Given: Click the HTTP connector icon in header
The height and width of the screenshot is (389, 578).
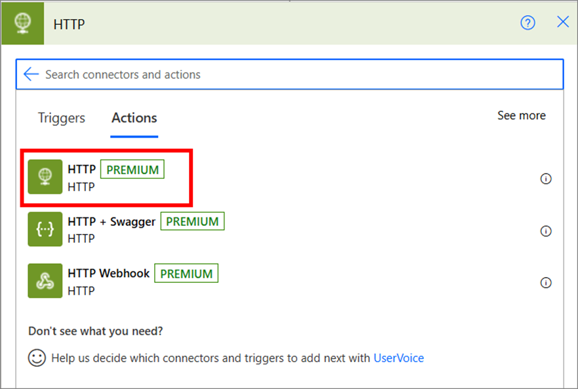Looking at the screenshot, I should (22, 23).
